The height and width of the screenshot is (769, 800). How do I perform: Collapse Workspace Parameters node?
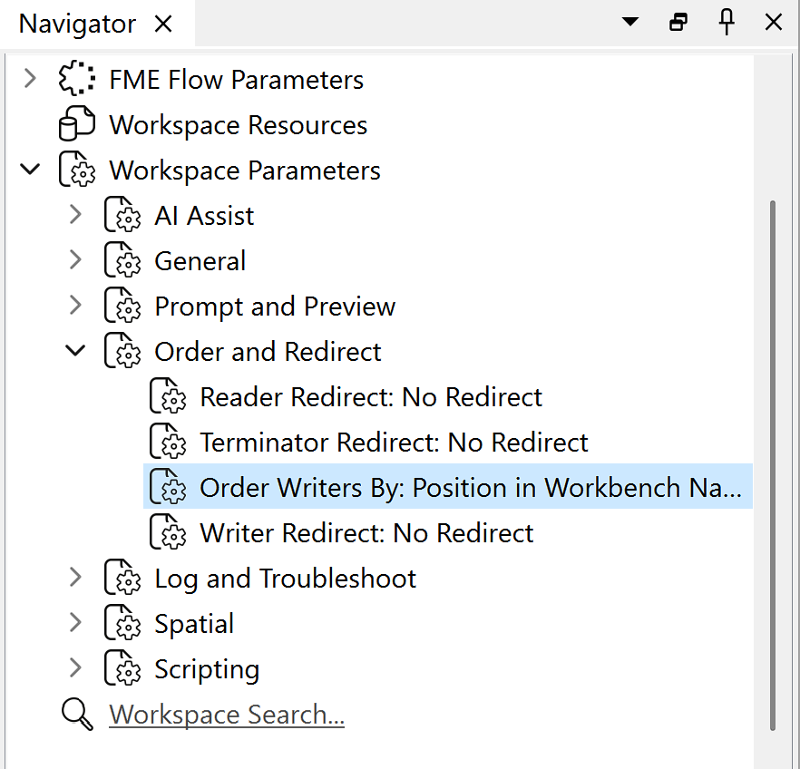tap(30, 170)
